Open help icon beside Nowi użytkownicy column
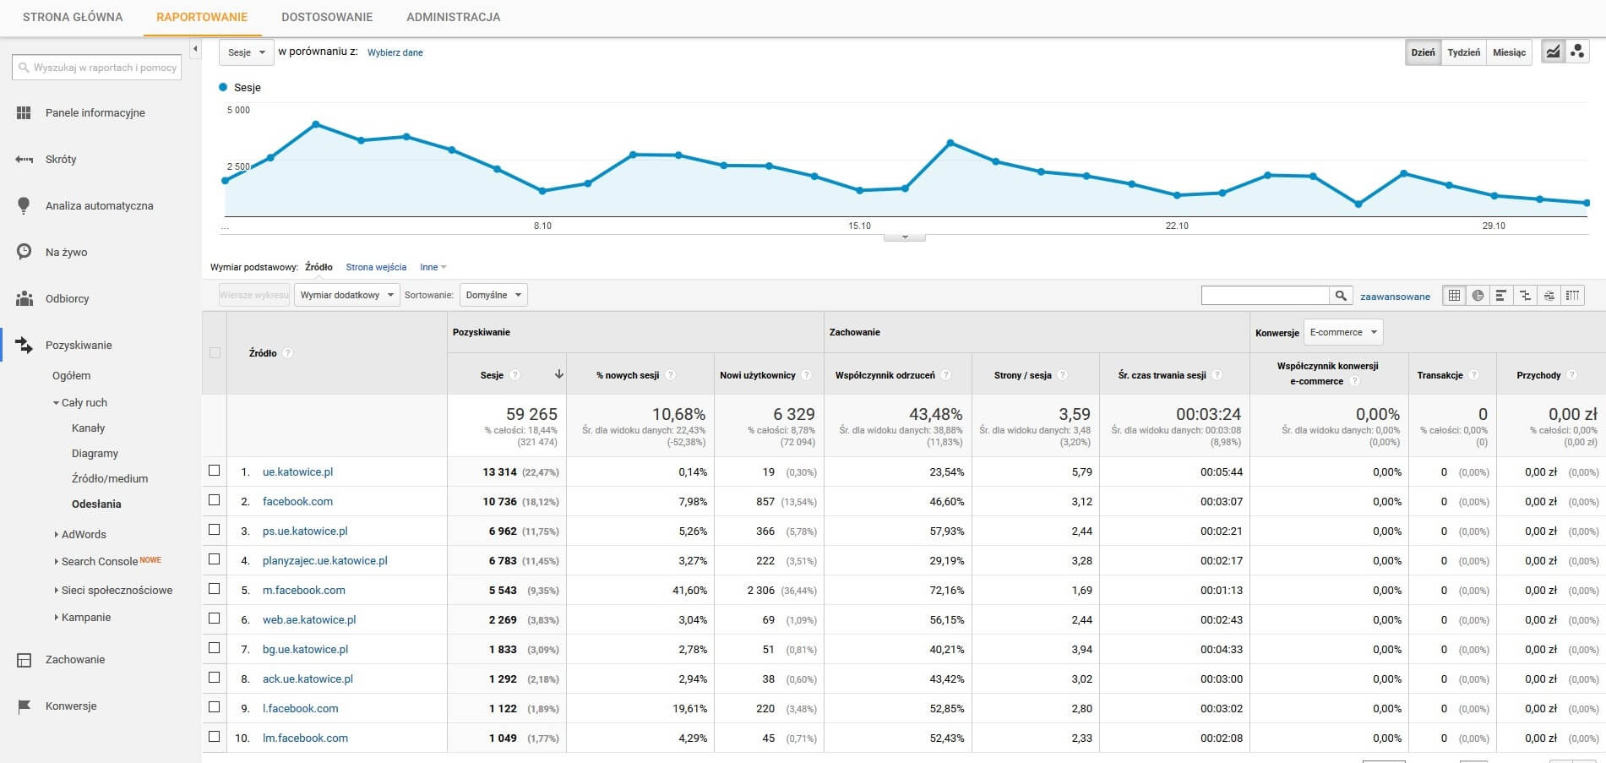The image size is (1606, 763). [806, 375]
